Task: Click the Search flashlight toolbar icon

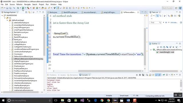Action: click(x=49, y=8)
